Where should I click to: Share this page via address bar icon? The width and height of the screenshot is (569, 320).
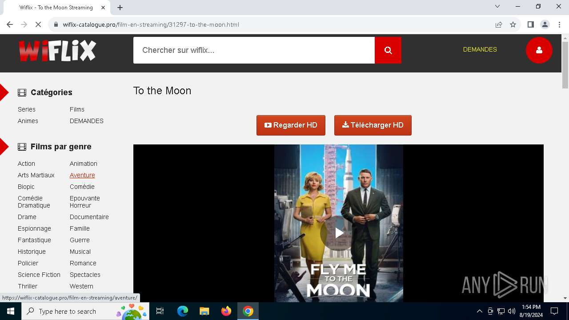[x=499, y=24]
